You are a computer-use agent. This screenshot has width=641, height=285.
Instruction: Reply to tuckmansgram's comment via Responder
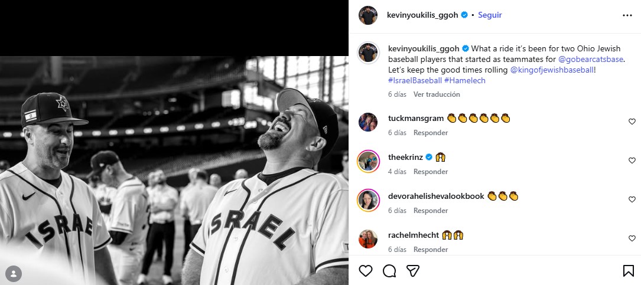[x=431, y=133]
